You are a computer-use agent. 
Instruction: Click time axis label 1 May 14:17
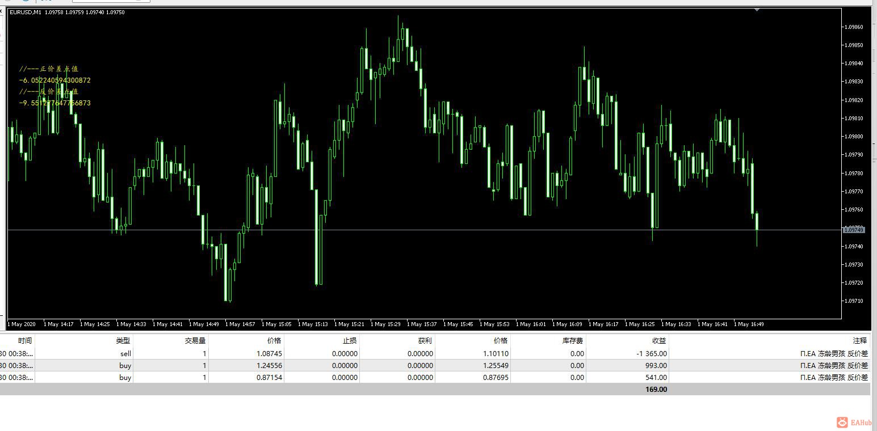point(58,324)
